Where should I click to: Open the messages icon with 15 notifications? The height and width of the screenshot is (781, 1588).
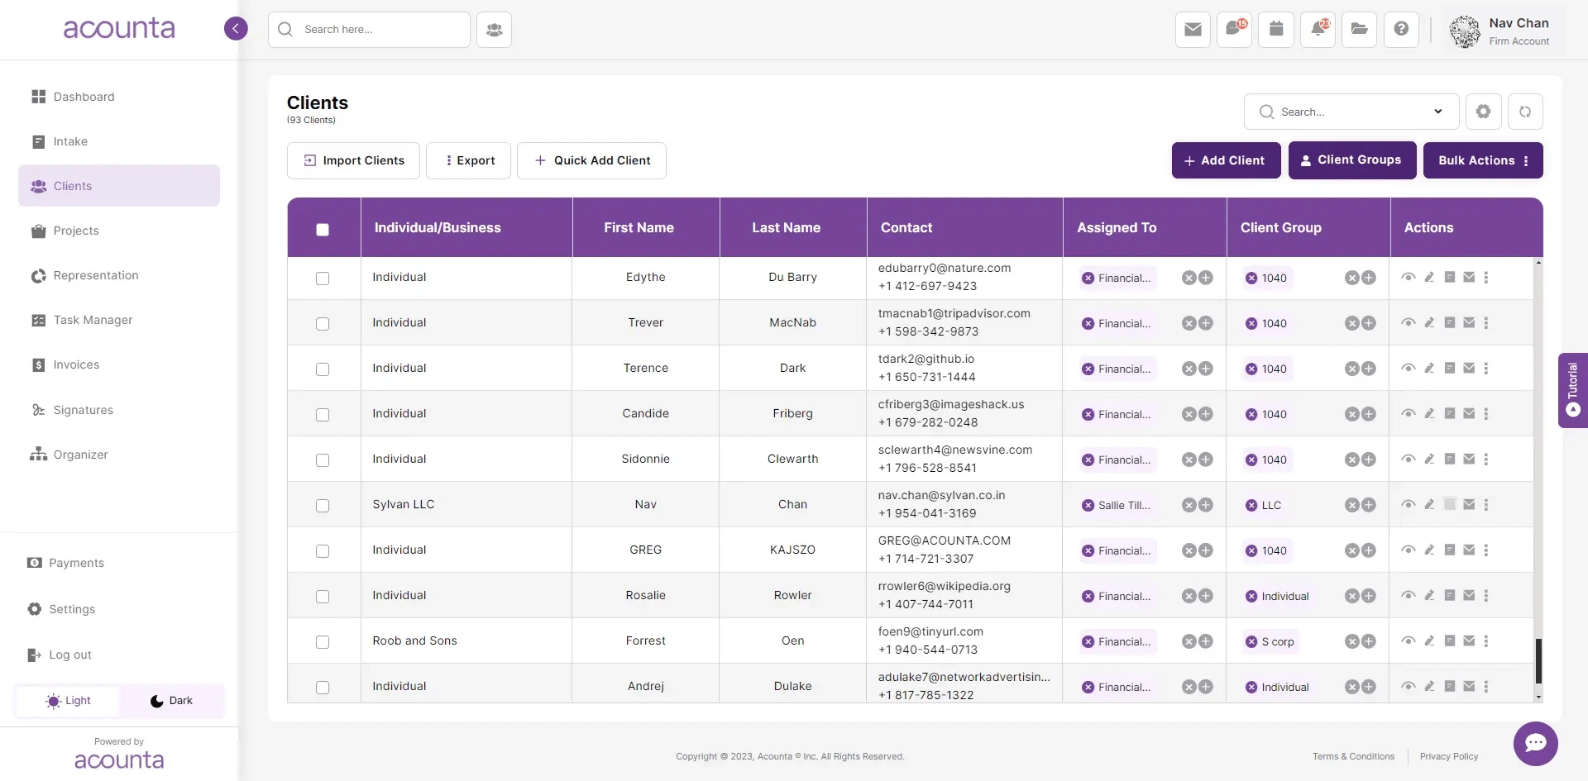(1234, 30)
